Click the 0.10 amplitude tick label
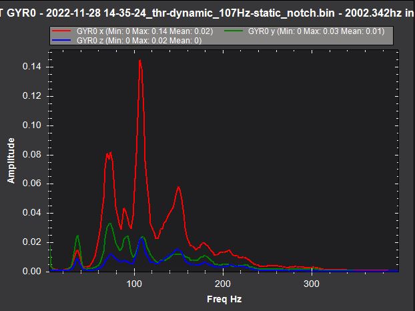415x311 pixels. click(32, 125)
